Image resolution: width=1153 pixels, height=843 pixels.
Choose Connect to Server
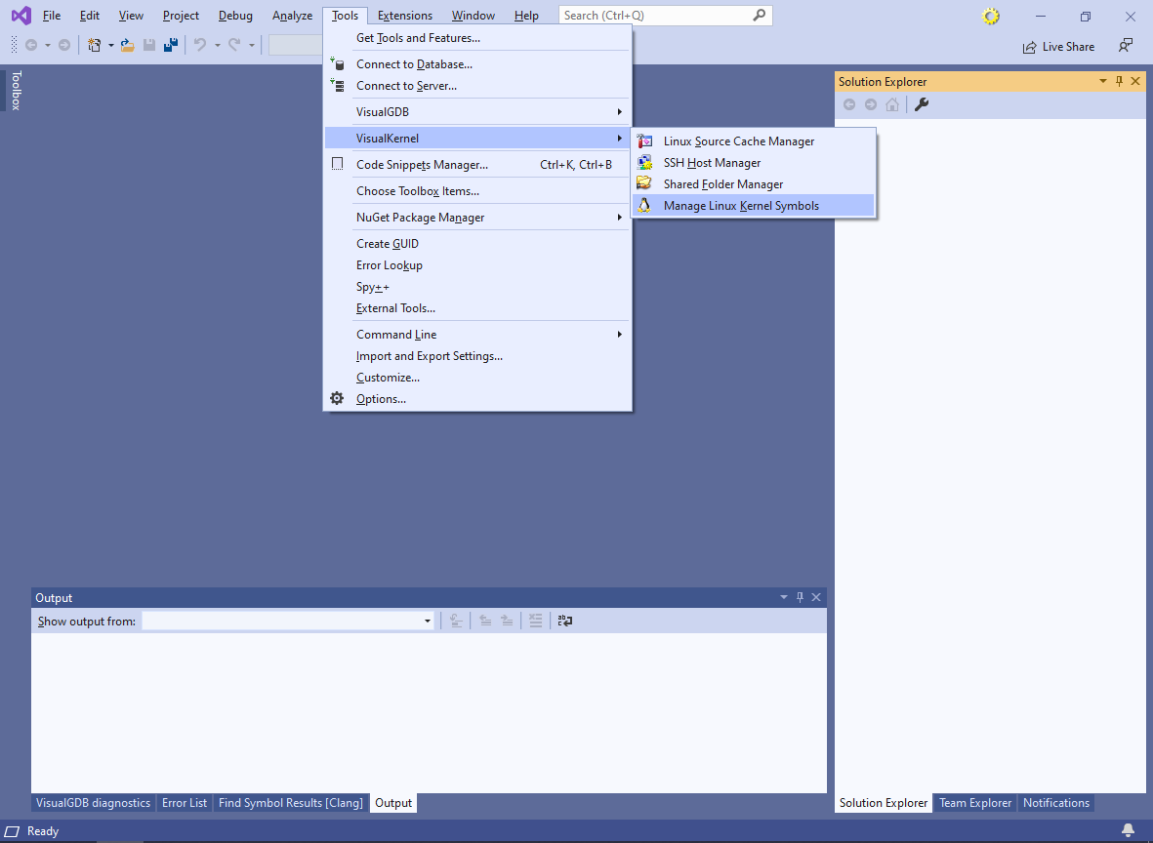point(477,86)
